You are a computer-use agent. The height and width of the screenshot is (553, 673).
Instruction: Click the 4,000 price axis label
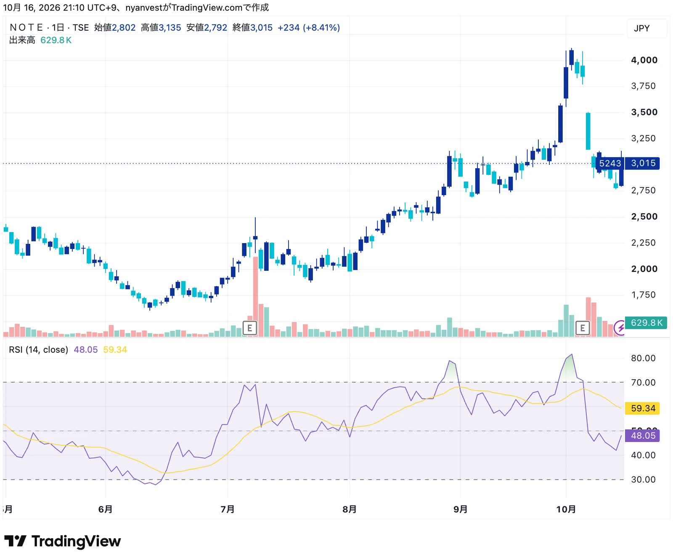tap(644, 60)
